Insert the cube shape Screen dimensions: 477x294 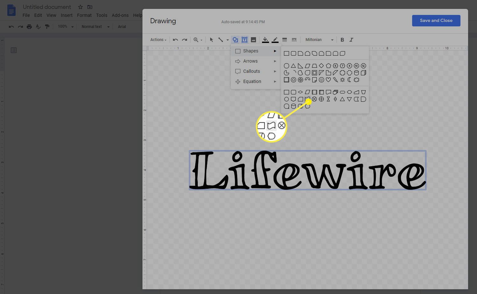coord(363,73)
